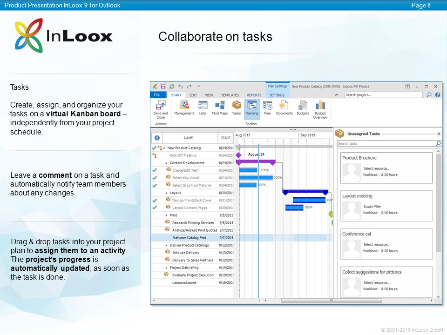The width and height of the screenshot is (447, 335).
Task: Collapse the Project Debriefing group
Action: [x=167, y=268]
